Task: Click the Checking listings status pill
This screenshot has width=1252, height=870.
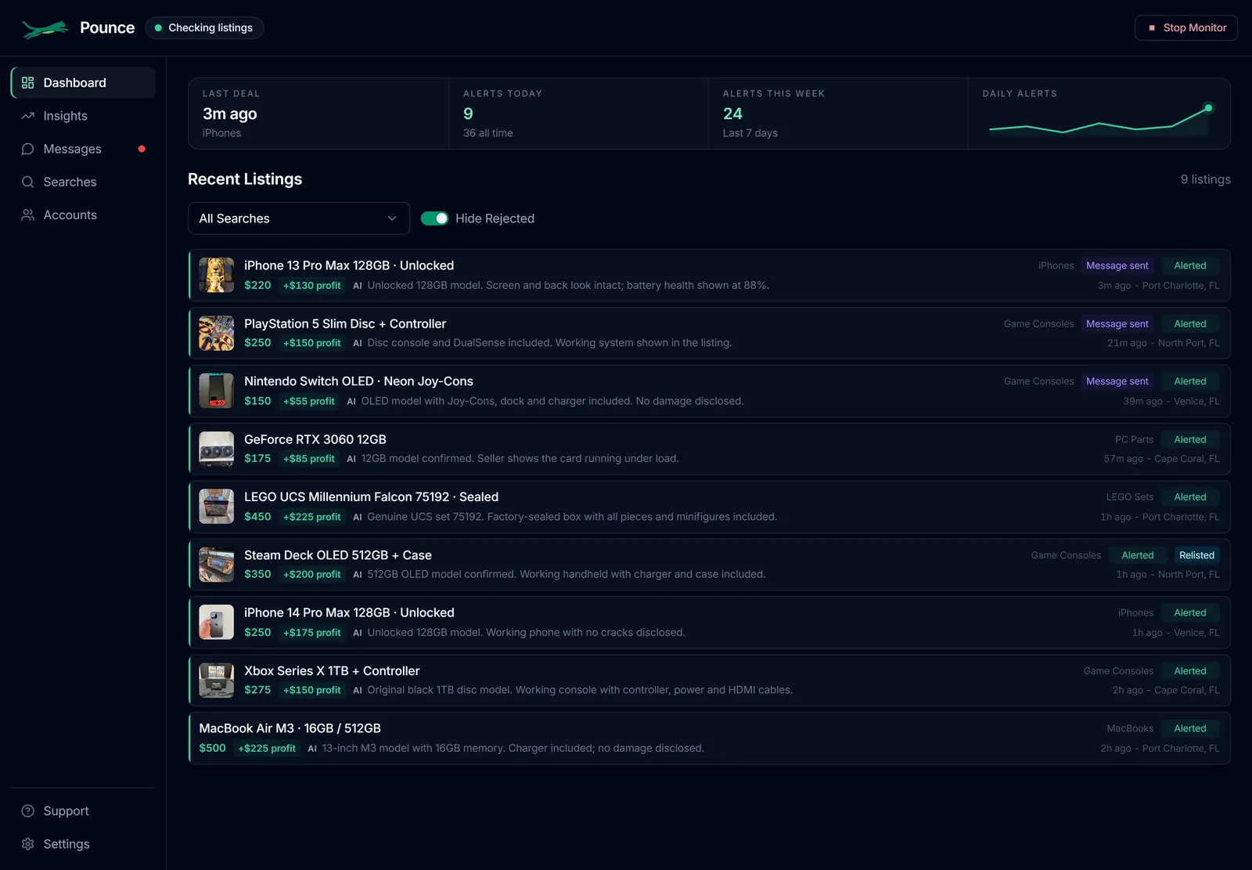Action: pyautogui.click(x=204, y=28)
